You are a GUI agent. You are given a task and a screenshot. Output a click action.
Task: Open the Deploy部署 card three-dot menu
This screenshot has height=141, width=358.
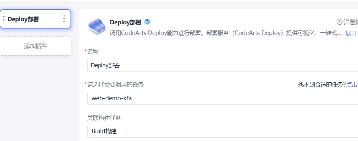point(64,19)
